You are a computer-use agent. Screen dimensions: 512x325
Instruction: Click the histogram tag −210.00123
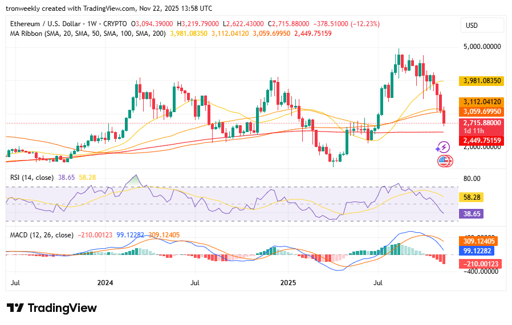point(480,264)
